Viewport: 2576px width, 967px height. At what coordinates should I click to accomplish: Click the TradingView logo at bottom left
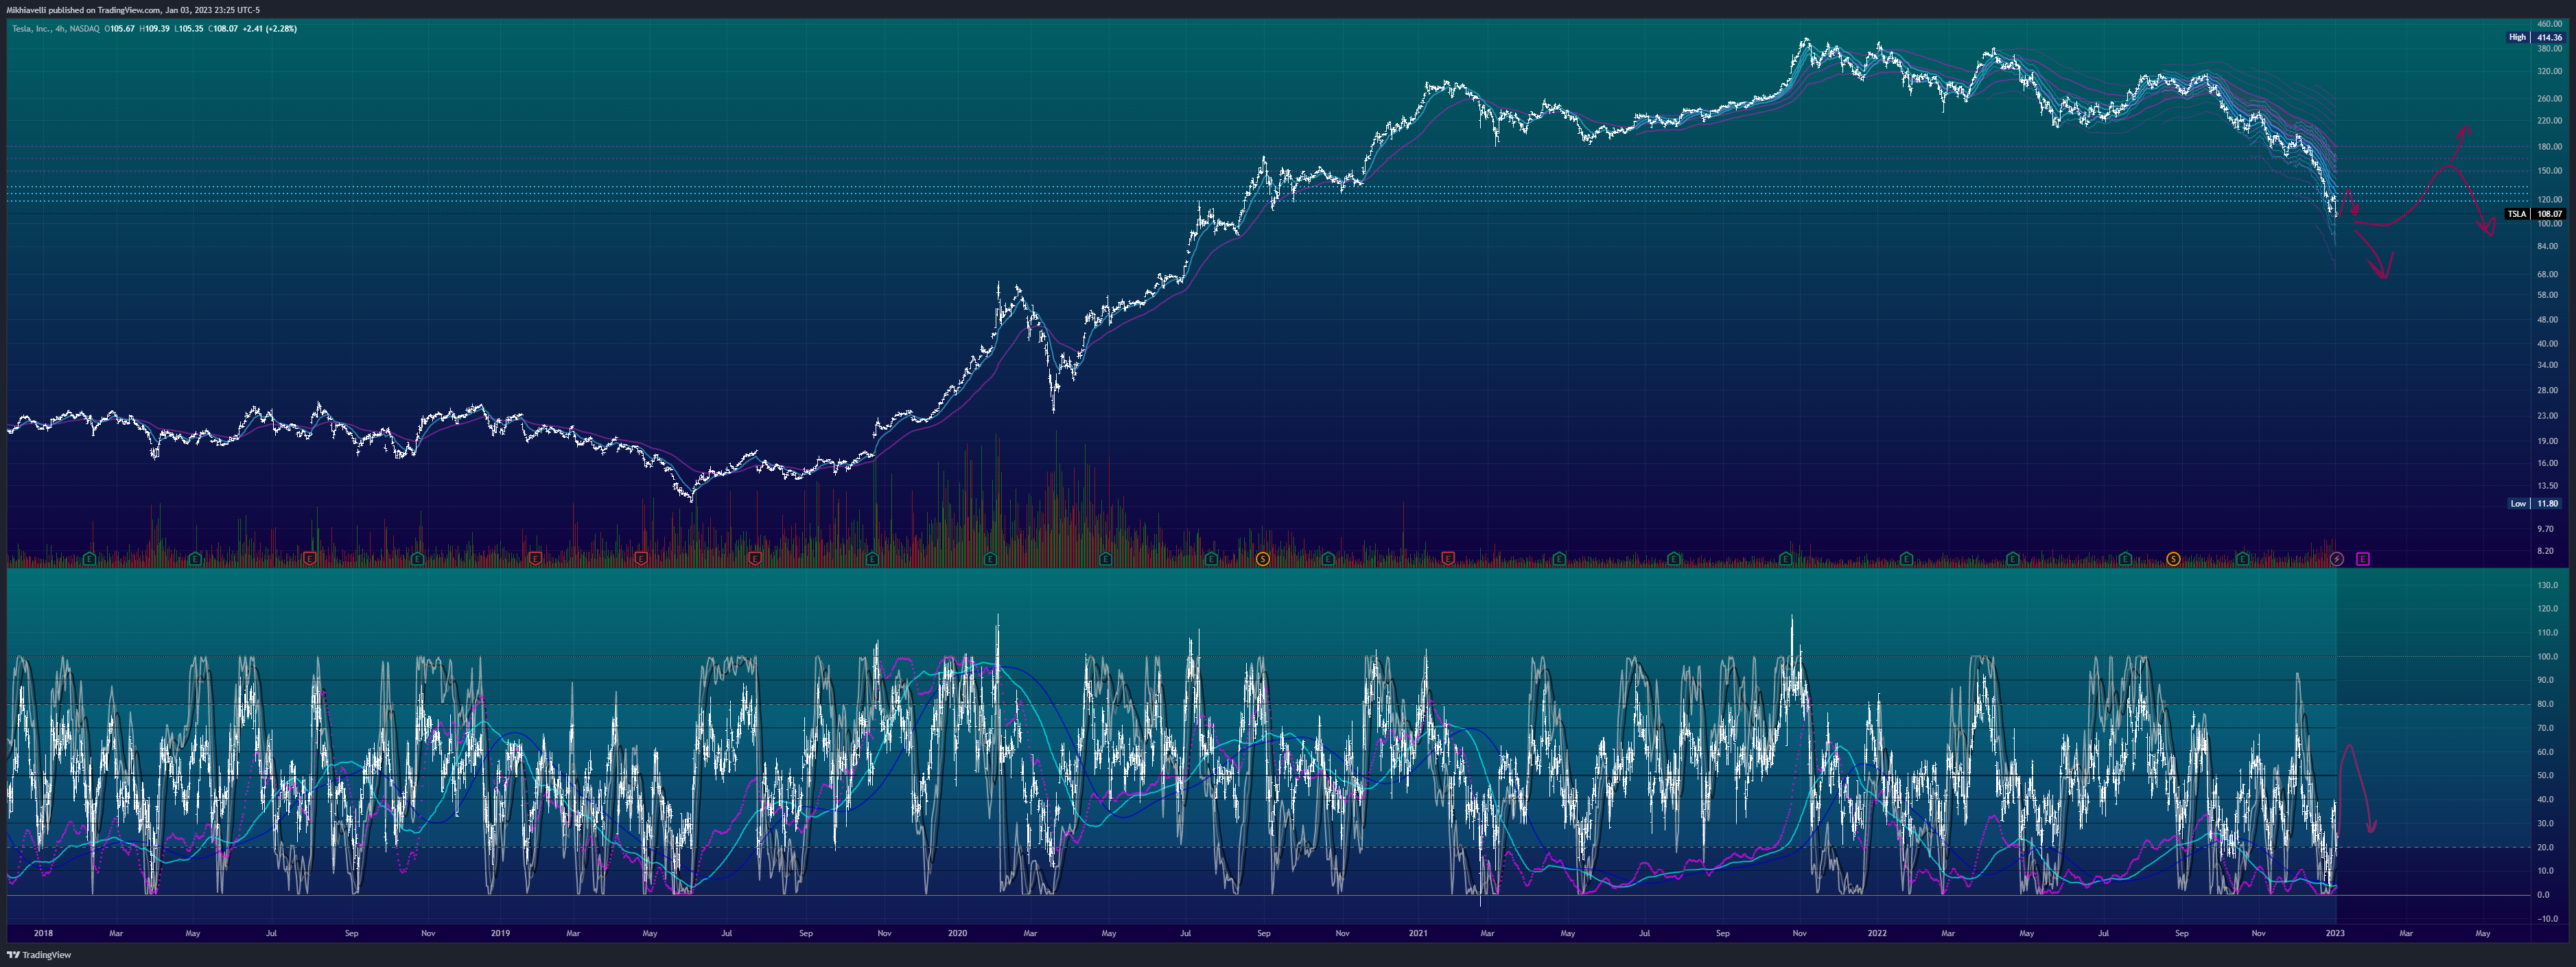[x=39, y=955]
